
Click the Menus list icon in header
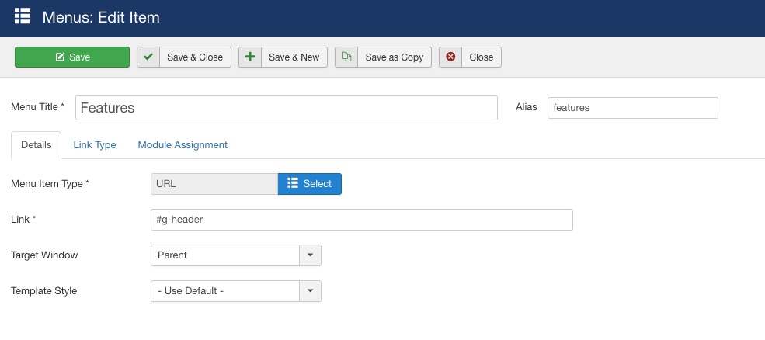[x=23, y=16]
